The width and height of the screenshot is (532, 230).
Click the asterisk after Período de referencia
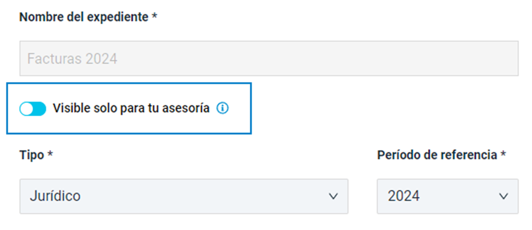pos(503,153)
